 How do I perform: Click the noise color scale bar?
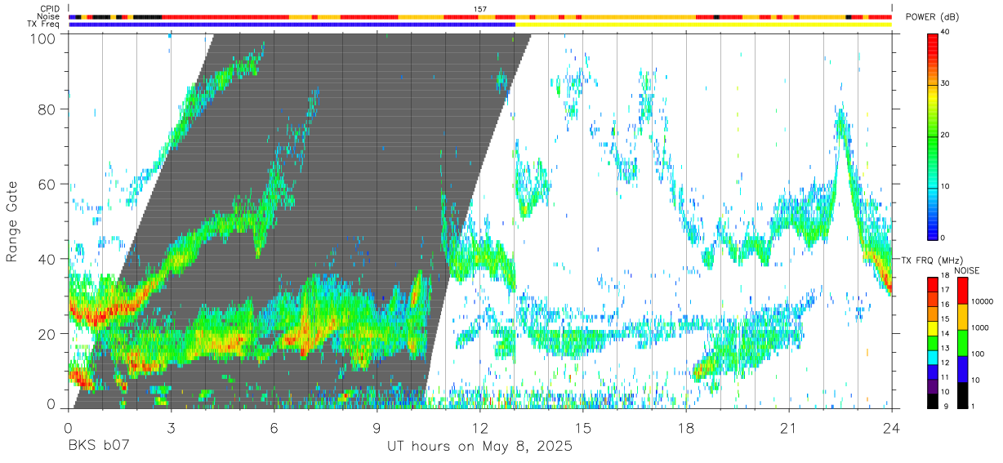(961, 343)
